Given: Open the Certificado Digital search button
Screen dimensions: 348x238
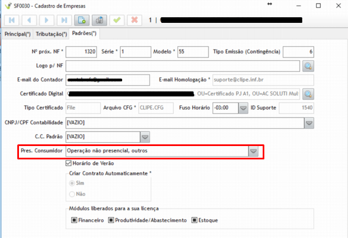Looking at the screenshot, I should coord(308,93).
